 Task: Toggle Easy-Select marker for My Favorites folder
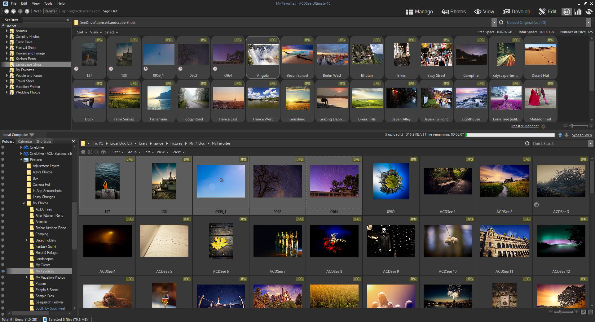click(3, 271)
